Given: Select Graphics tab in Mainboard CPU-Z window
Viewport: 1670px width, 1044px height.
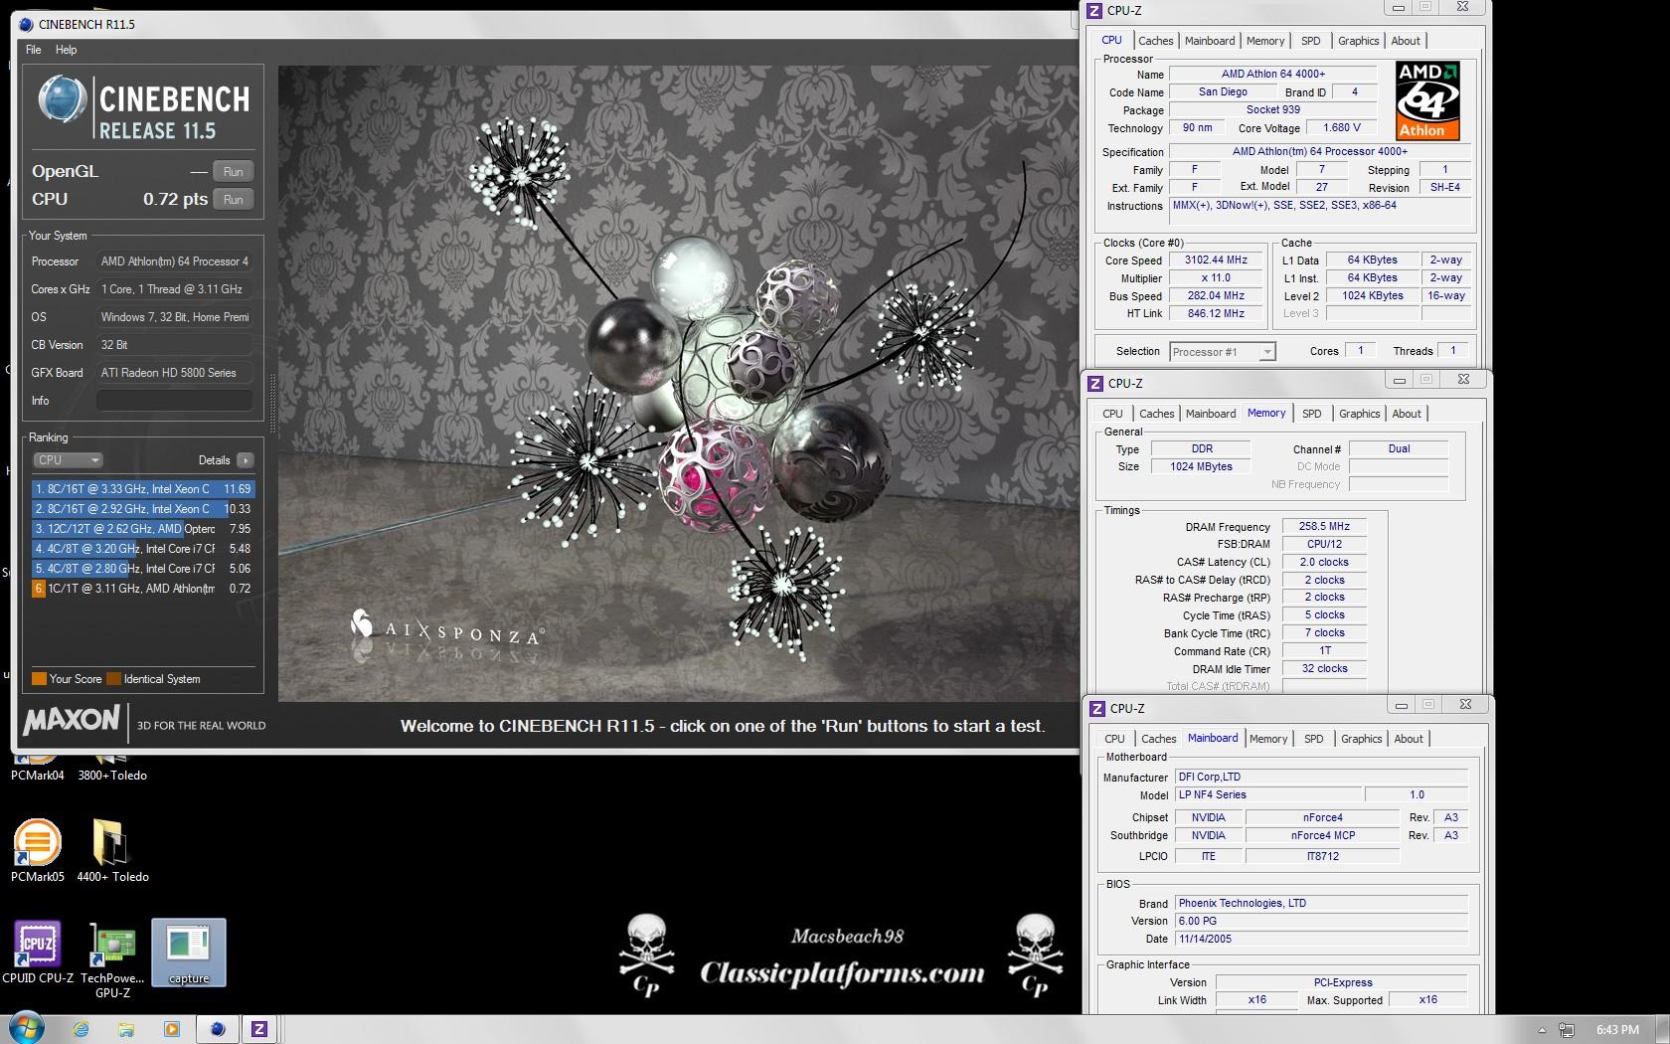Looking at the screenshot, I should coord(1361,739).
